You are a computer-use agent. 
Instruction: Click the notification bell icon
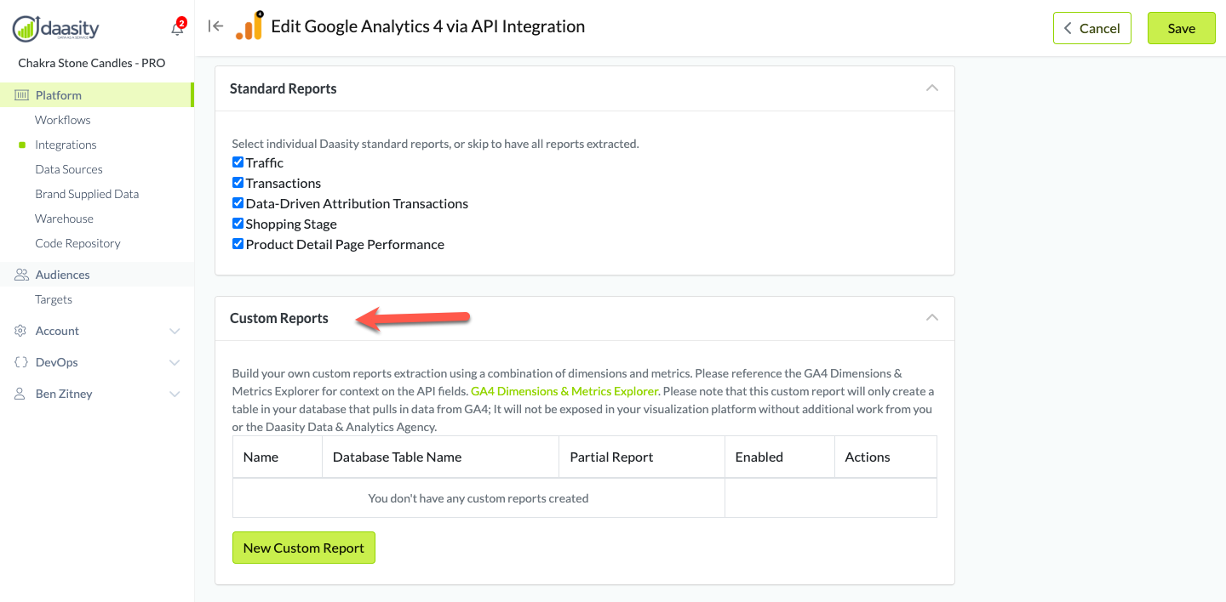click(177, 29)
